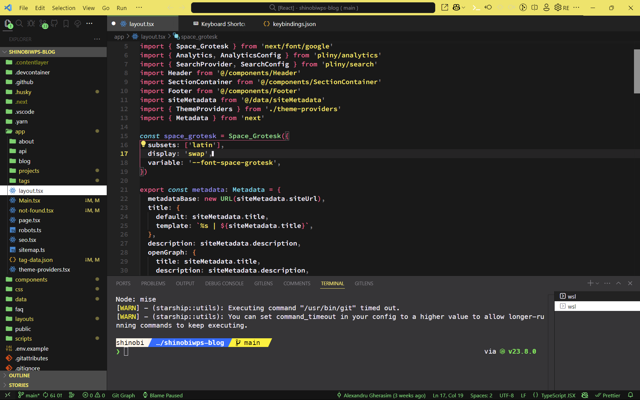This screenshot has width=640, height=400.
Task: Open the Bookmarks sidebar icon
Action: 66,24
